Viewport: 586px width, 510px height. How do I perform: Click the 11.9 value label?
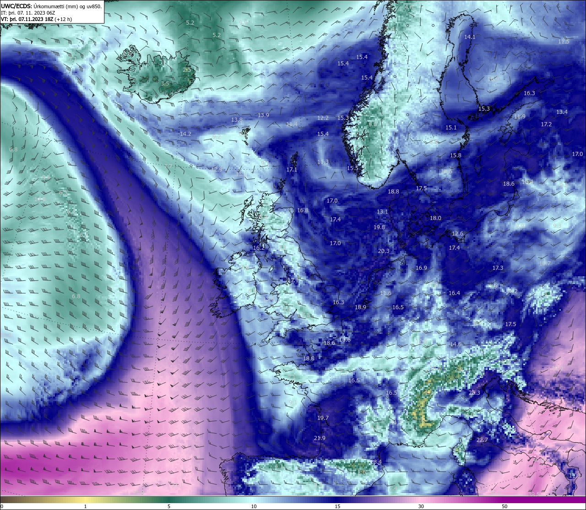pos(520,117)
